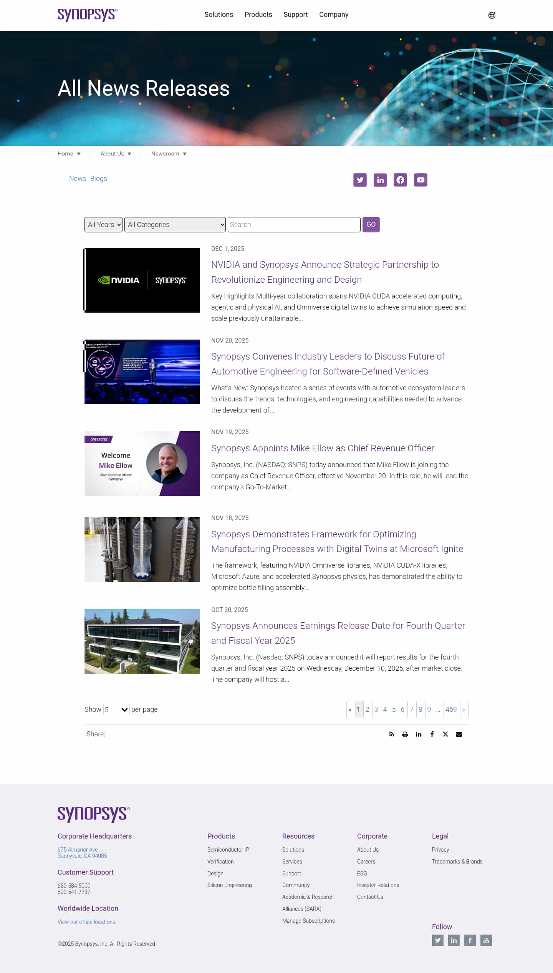This screenshot has width=553, height=973.
Task: Click the LinkedIn icon under Follow in footer
Action: coord(454,940)
